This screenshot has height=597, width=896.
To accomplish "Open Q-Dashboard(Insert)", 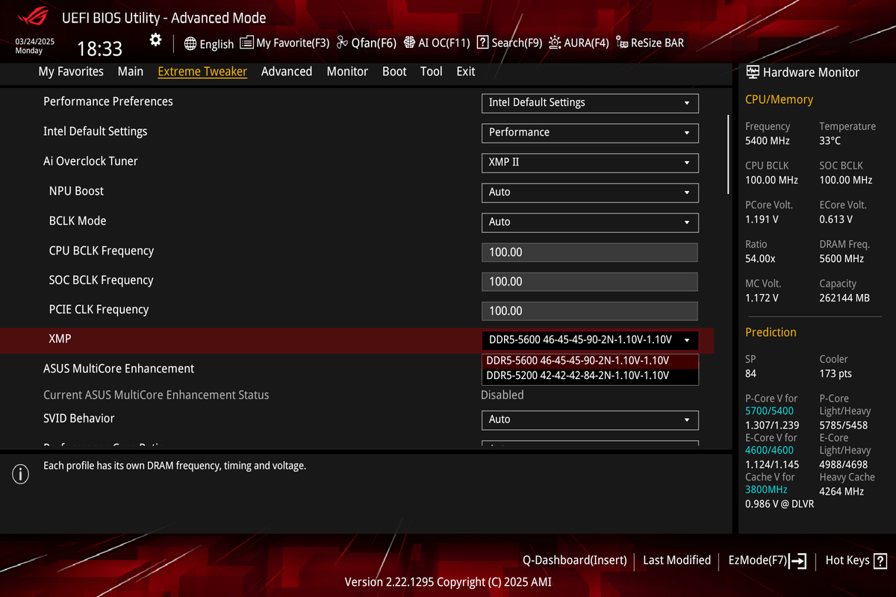I will pyautogui.click(x=574, y=560).
